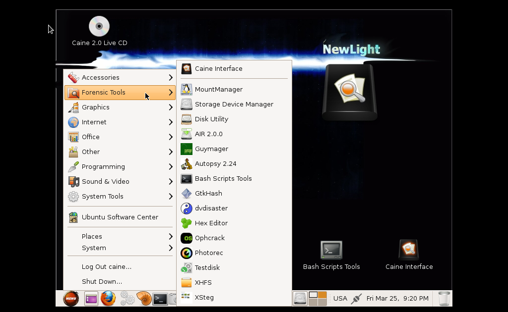Image resolution: width=508 pixels, height=312 pixels.
Task: Expand the Forensic Tools submenu arrow
Action: (171, 93)
